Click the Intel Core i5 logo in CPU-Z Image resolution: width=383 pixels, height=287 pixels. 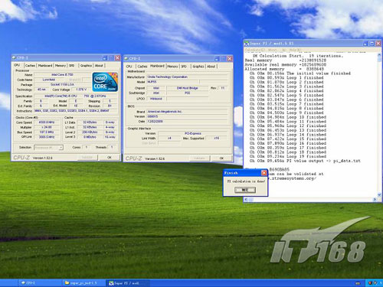[x=105, y=82]
